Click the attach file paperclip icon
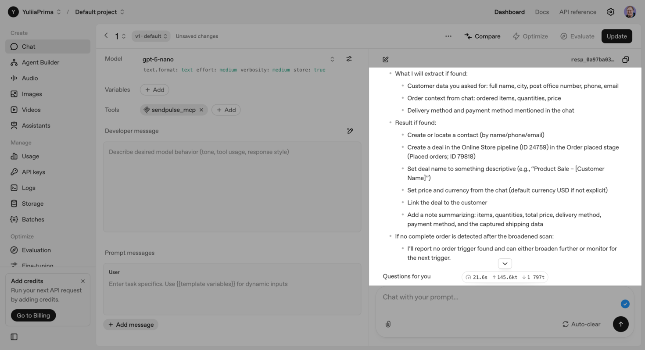The height and width of the screenshot is (350, 645). tap(388, 324)
